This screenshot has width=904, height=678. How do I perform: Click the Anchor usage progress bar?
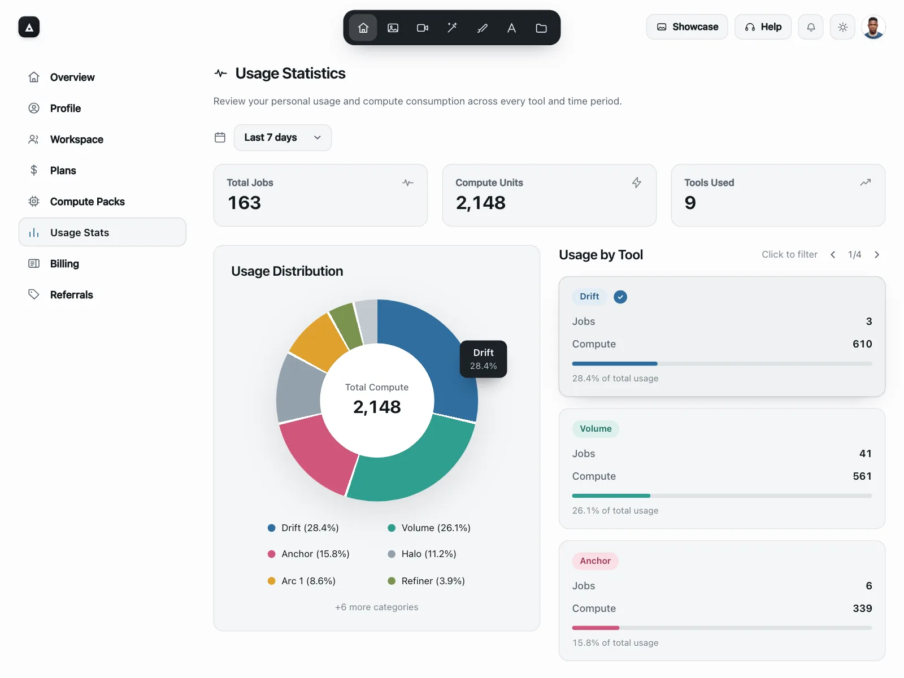click(722, 628)
